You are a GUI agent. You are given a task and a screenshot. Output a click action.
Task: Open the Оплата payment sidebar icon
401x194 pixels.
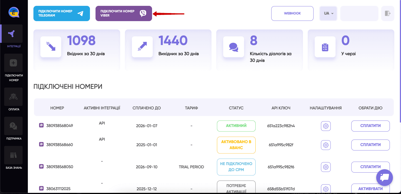coord(13,97)
